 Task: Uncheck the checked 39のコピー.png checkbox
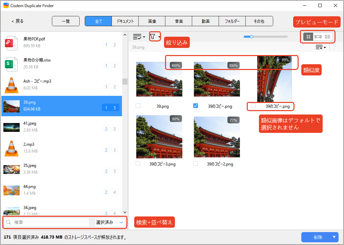click(196, 106)
